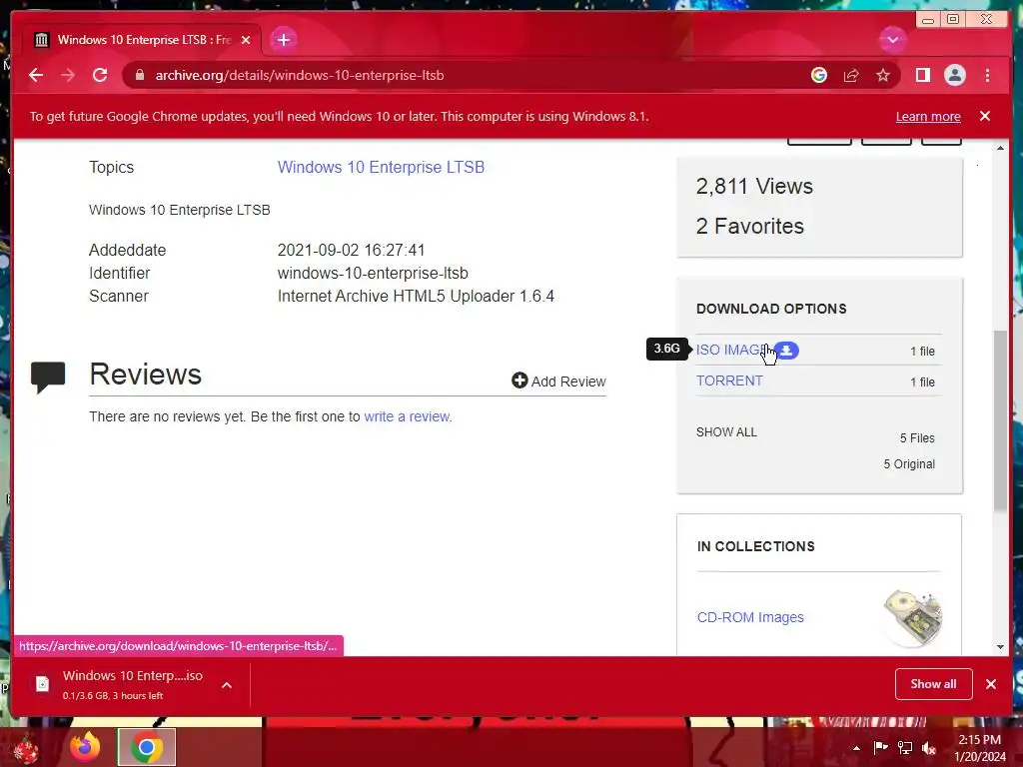Follow the write a review link
Image resolution: width=1023 pixels, height=767 pixels.
tap(407, 416)
